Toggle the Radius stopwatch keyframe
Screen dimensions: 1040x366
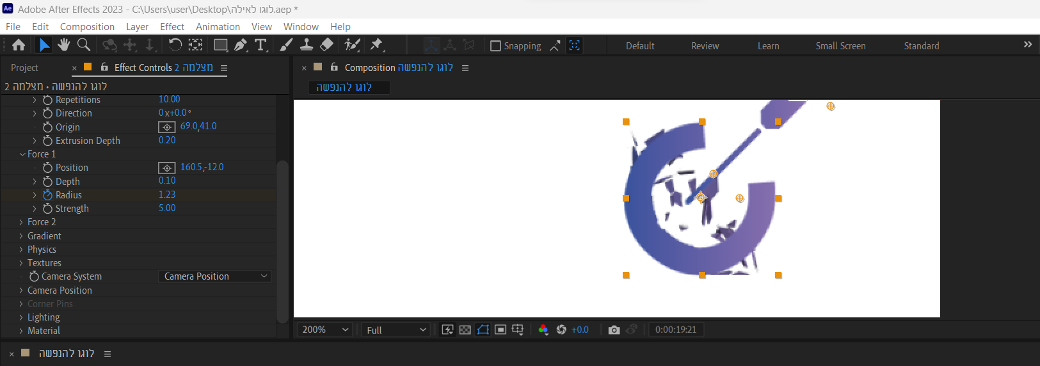click(x=47, y=195)
